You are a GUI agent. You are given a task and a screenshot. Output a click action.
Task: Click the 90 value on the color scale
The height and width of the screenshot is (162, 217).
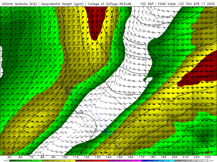(53, 157)
